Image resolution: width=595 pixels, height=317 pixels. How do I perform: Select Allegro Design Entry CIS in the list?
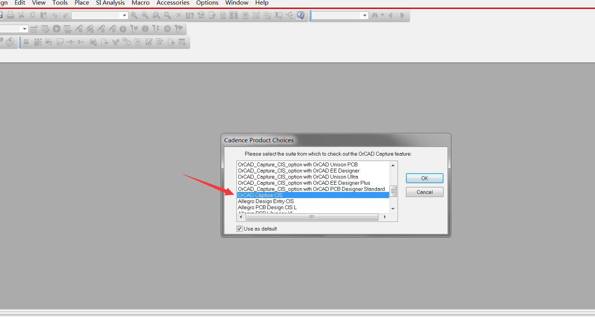pos(266,201)
